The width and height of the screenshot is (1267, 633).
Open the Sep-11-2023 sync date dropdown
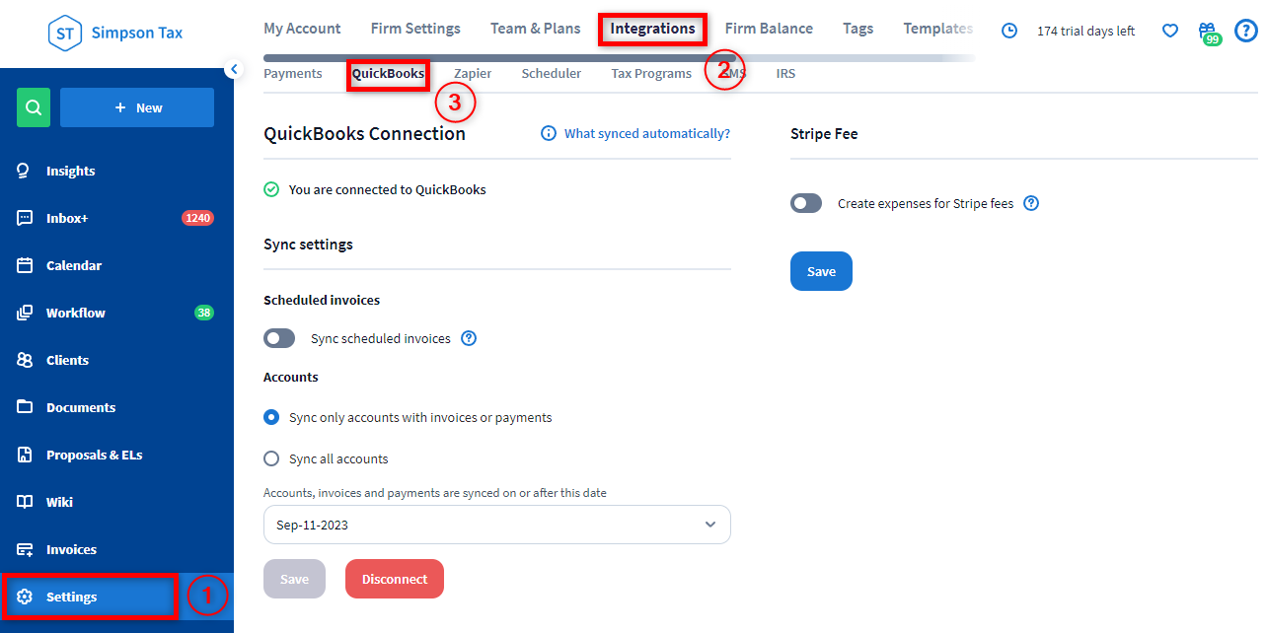tap(496, 525)
